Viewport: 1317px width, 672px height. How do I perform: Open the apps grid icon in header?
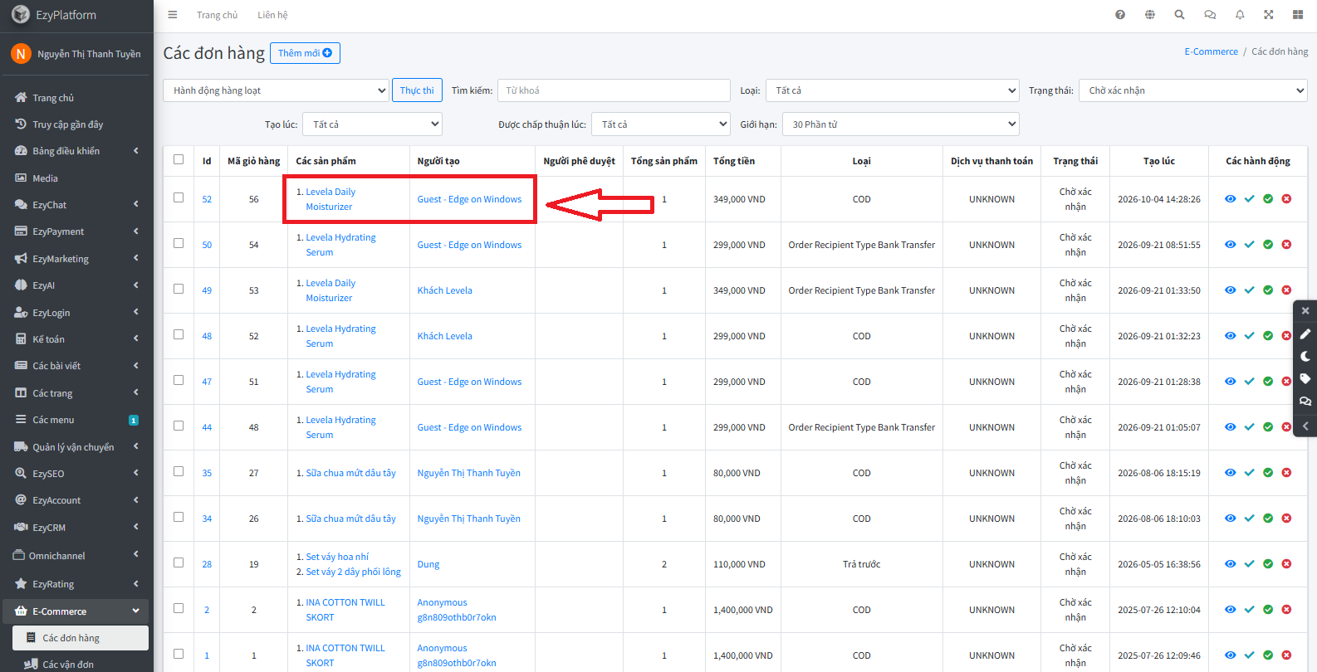pyautogui.click(x=1298, y=15)
